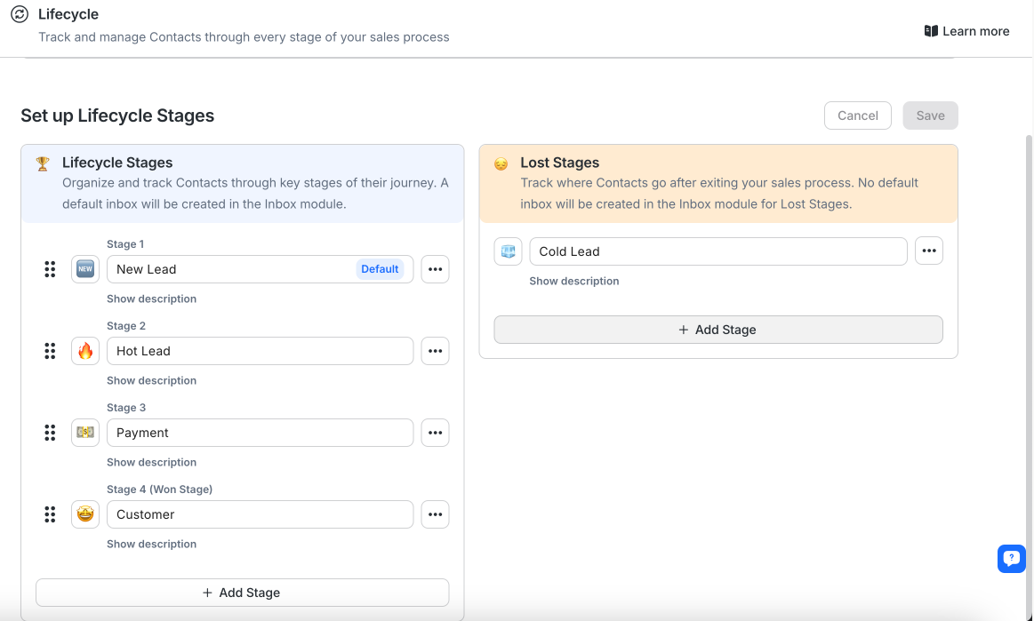Click the drag handle beside New Lead
This screenshot has width=1034, height=621.
point(50,269)
